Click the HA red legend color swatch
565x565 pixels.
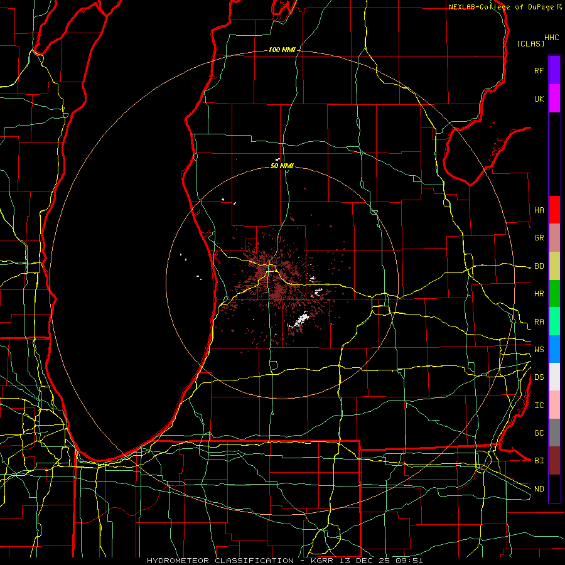pyautogui.click(x=554, y=210)
